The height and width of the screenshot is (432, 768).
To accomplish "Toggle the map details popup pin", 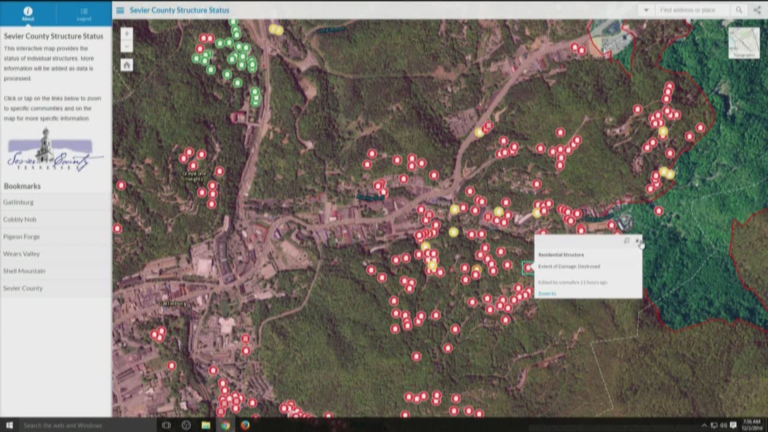I will pyautogui.click(x=627, y=241).
